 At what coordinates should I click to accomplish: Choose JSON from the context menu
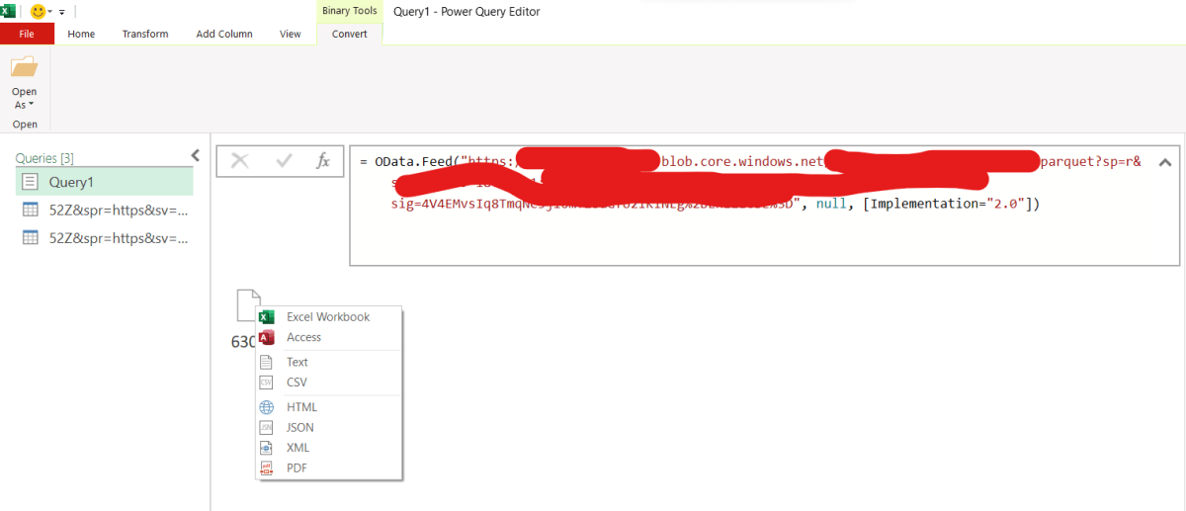328,427
